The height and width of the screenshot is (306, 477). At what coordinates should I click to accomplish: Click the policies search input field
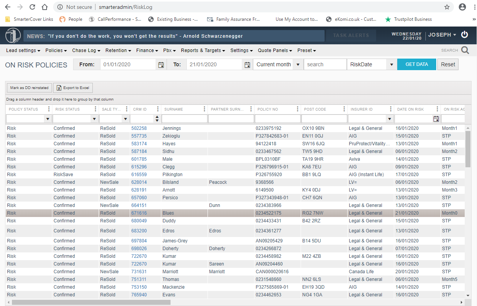click(x=325, y=65)
